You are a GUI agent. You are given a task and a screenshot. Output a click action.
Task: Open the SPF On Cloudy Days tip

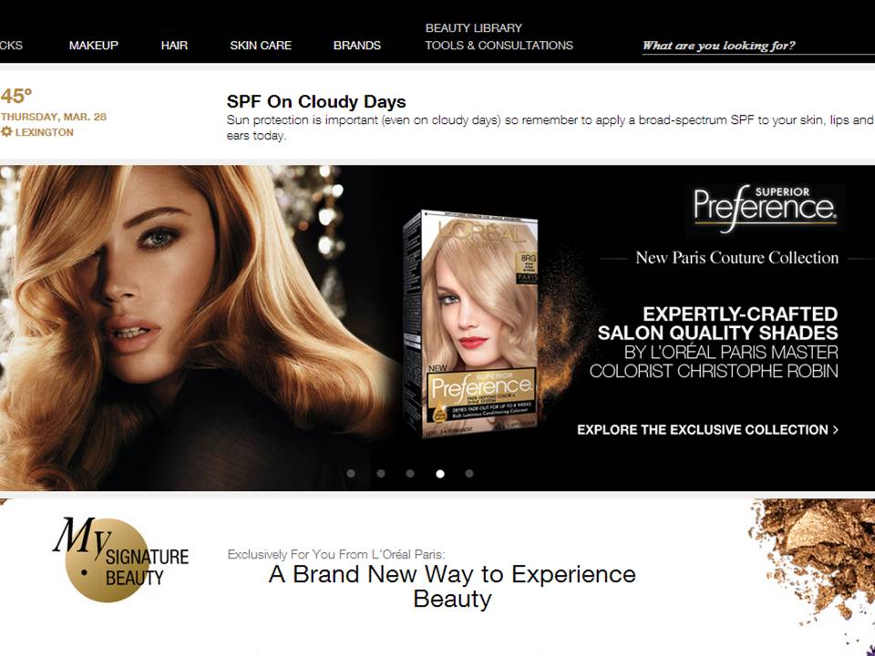pyautogui.click(x=316, y=102)
